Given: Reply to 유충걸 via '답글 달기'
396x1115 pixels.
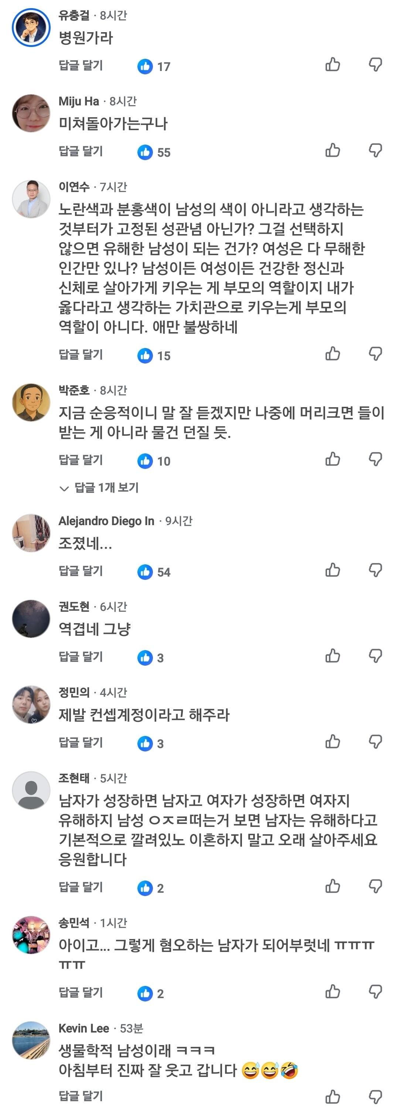Looking at the screenshot, I should [x=81, y=65].
